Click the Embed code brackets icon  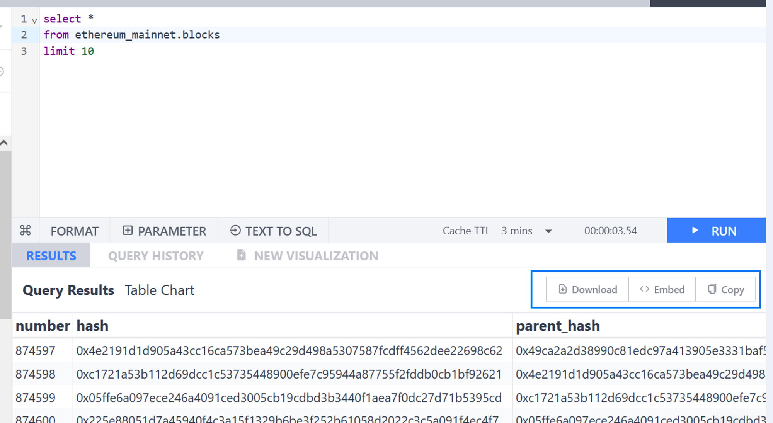(x=644, y=289)
